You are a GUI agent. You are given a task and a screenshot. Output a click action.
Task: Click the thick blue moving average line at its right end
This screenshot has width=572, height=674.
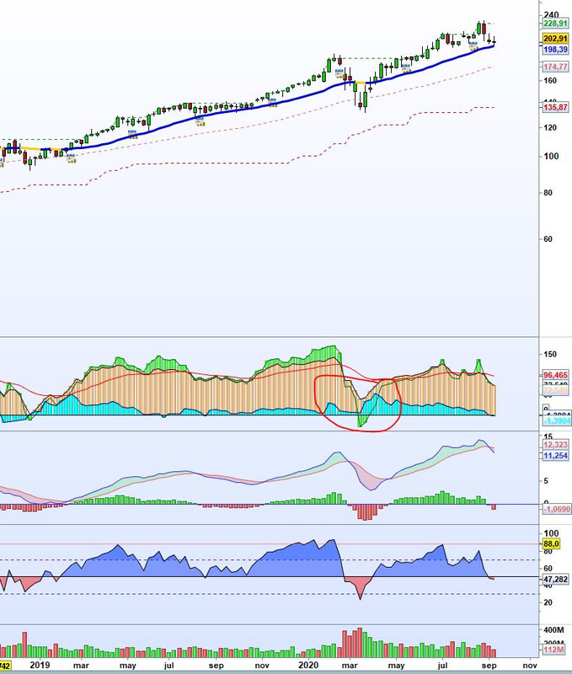(492, 46)
